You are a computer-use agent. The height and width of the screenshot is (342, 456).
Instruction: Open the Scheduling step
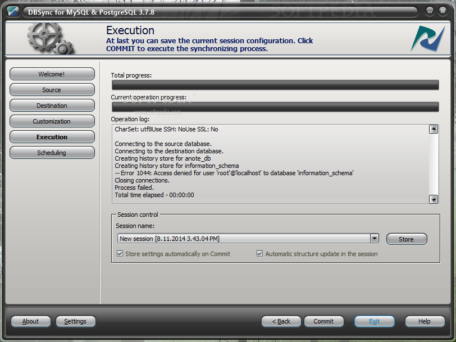pyautogui.click(x=52, y=152)
